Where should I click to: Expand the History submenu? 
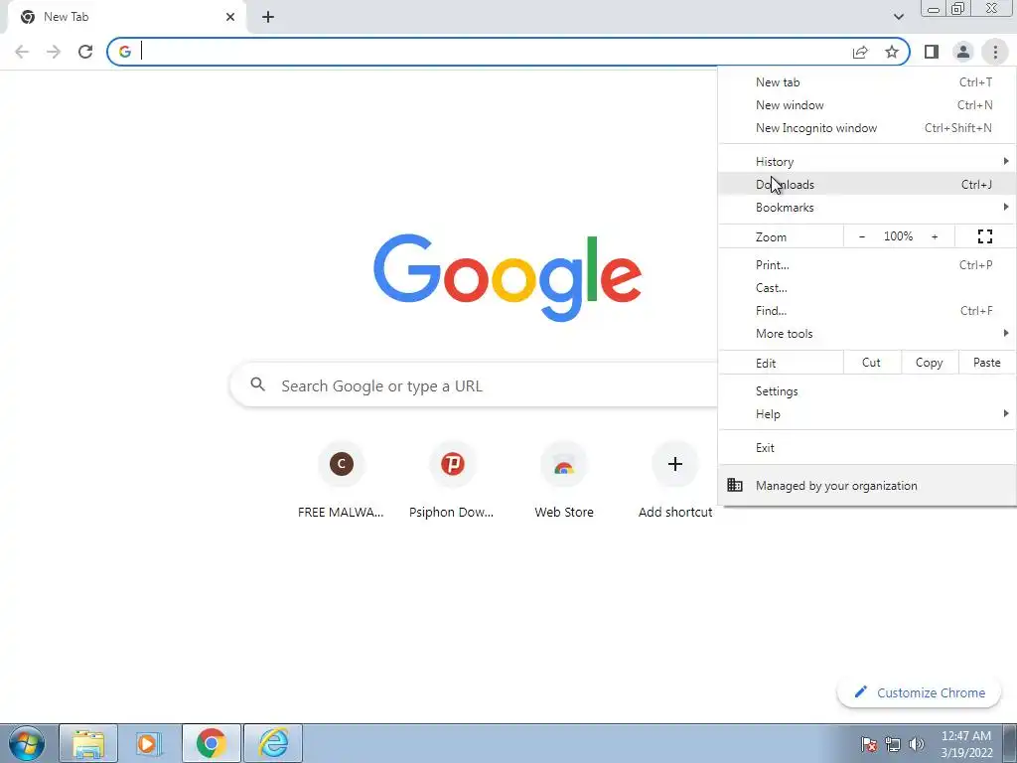tap(867, 162)
